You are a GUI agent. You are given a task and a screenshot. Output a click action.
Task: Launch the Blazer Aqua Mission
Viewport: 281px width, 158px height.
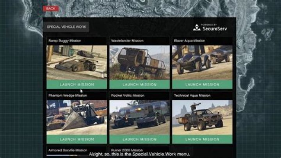click(x=202, y=84)
